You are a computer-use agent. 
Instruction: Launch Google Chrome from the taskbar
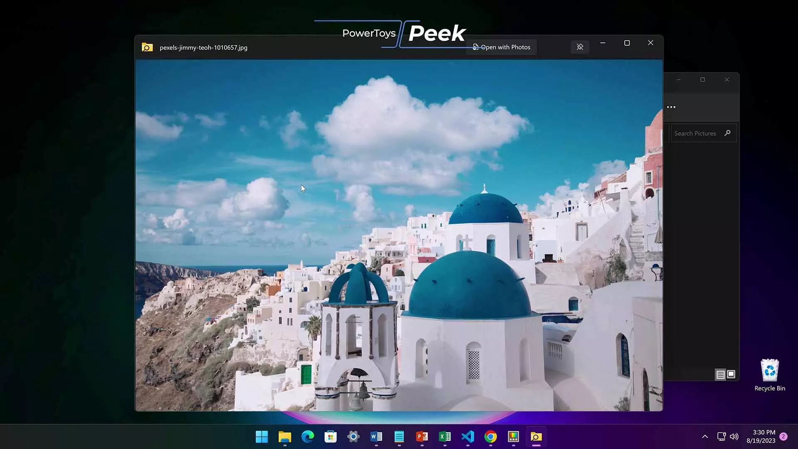tap(490, 437)
